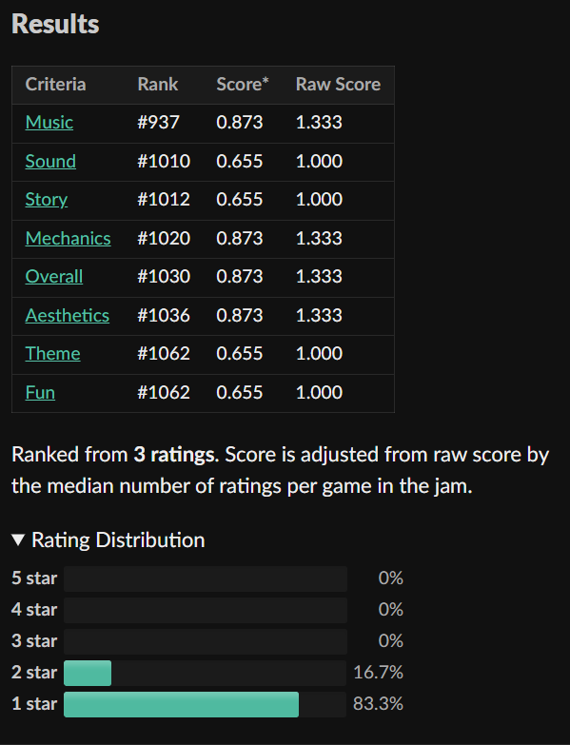Click the 83.3% percentage label
The image size is (570, 745).
378,704
